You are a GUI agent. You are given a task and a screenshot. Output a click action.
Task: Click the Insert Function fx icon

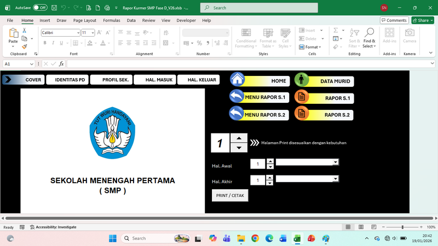pyautogui.click(x=61, y=64)
